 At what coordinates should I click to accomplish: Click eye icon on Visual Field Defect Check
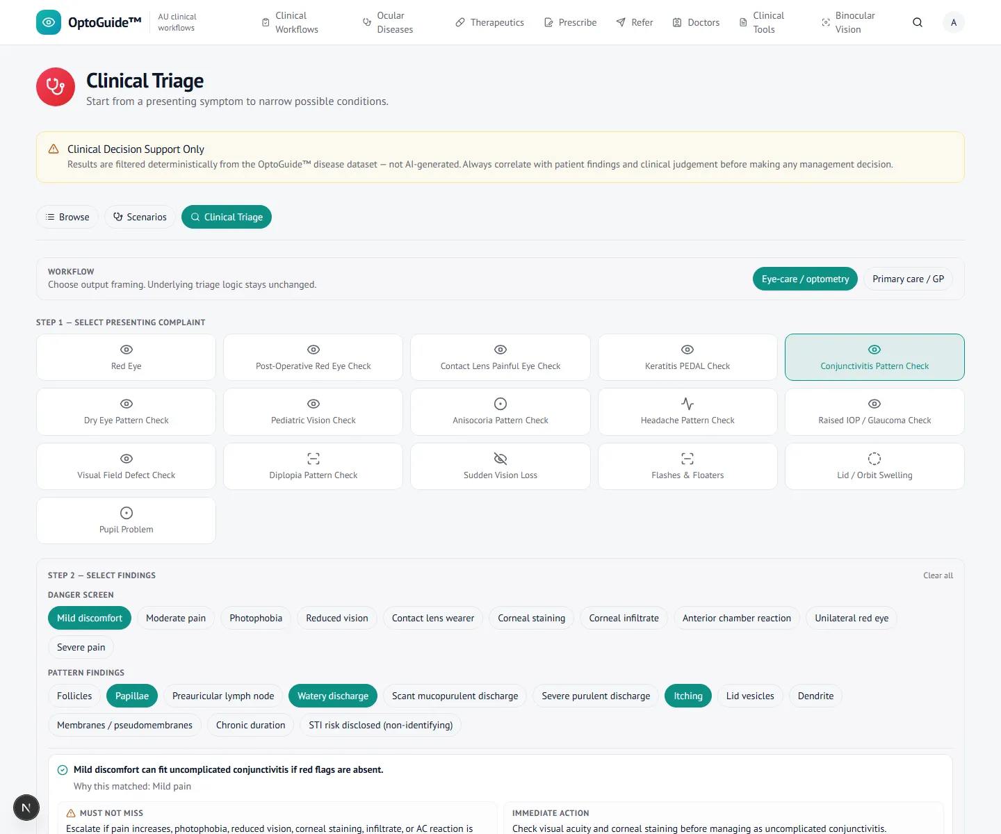[127, 459]
